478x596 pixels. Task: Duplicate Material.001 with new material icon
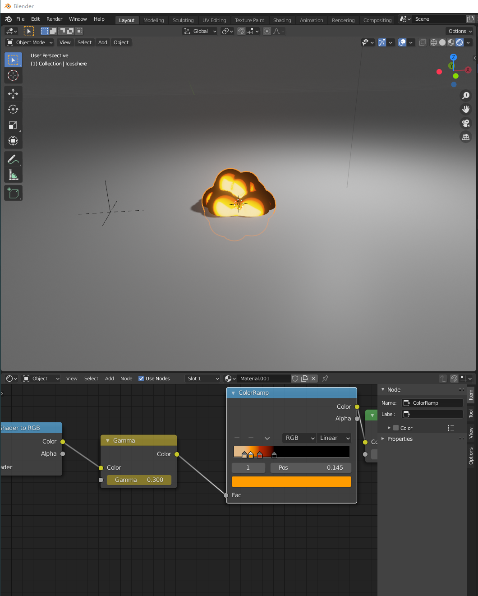click(304, 379)
